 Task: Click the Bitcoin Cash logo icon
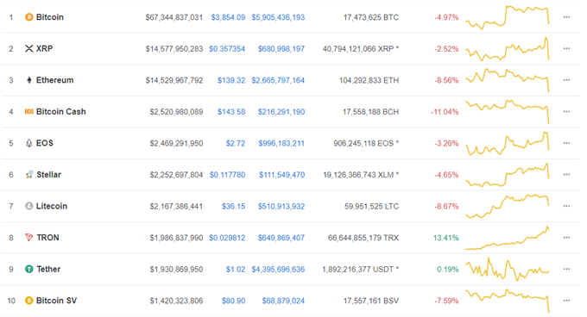tap(28, 112)
